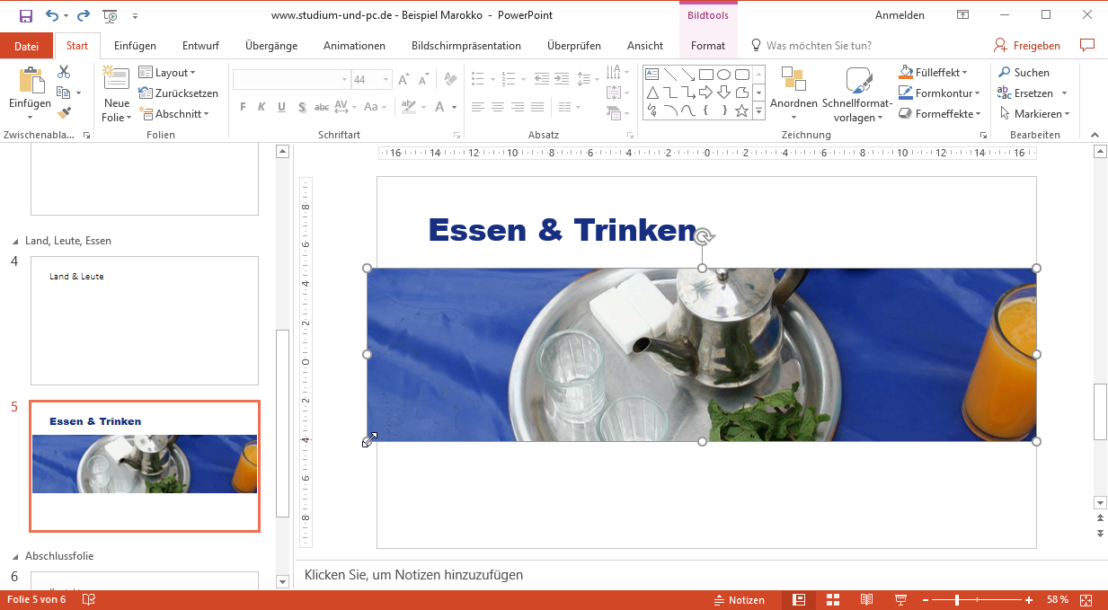The height and width of the screenshot is (610, 1108).
Task: Open the Bildschirmpräsentation tab
Action: (x=465, y=46)
